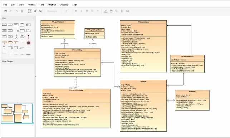Open the Arrange menu
The image size is (230, 138).
point(52,5)
